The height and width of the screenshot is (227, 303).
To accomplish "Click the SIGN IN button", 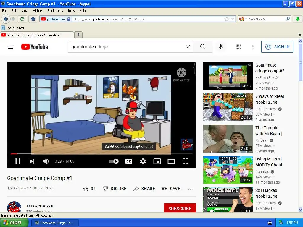I will 277,47.
